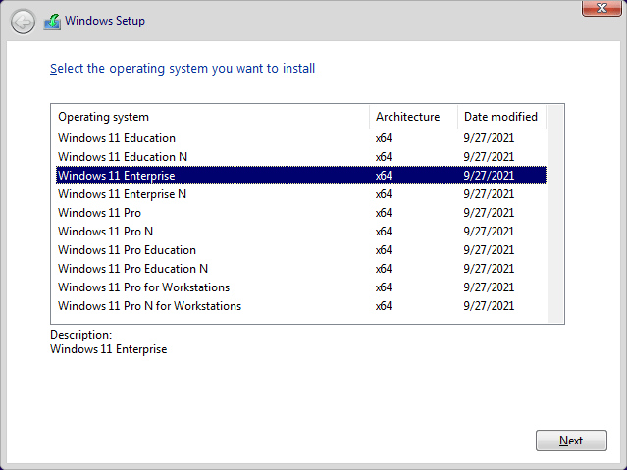Click the Architecture column header
The image size is (627, 470).
[413, 117]
